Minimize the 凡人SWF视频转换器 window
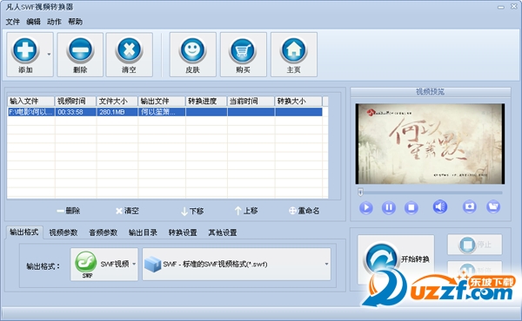This screenshot has width=522, height=321. tap(501, 7)
